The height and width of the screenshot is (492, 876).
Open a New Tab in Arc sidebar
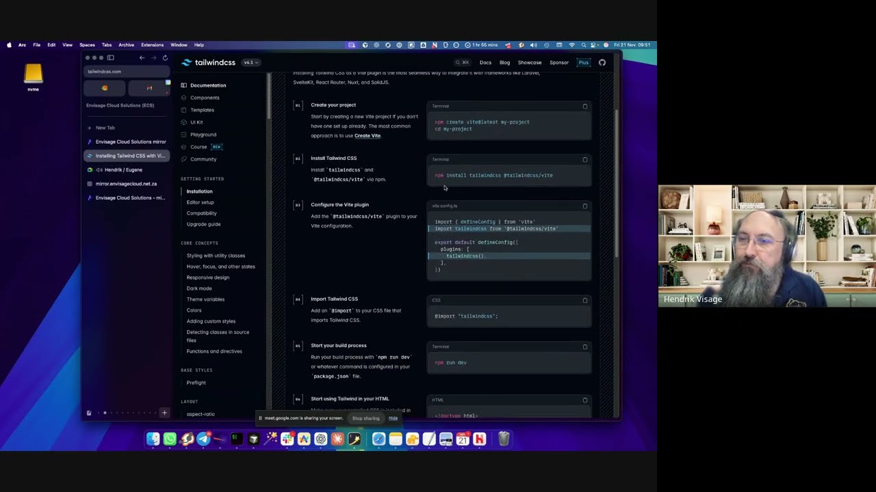click(x=127, y=128)
